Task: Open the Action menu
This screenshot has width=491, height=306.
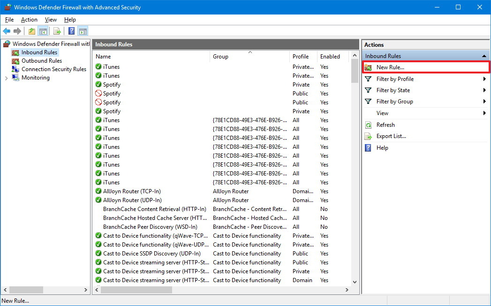Action: pyautogui.click(x=29, y=20)
